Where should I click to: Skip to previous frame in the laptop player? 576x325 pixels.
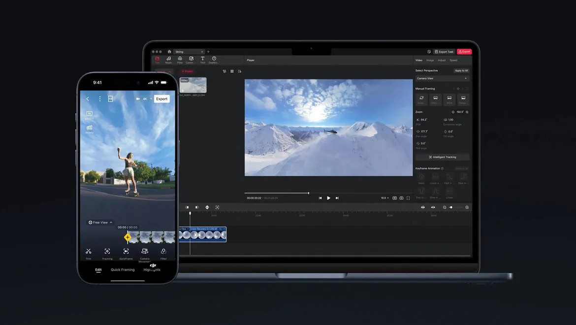pyautogui.click(x=320, y=198)
